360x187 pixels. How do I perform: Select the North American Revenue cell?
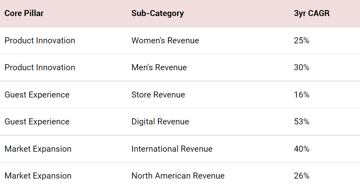coord(178,176)
